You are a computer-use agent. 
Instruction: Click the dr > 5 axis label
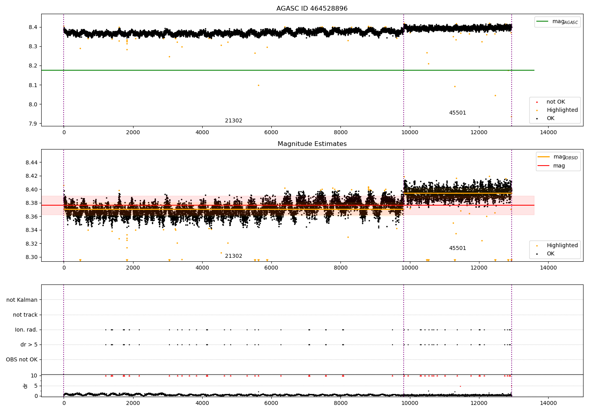click(29, 345)
